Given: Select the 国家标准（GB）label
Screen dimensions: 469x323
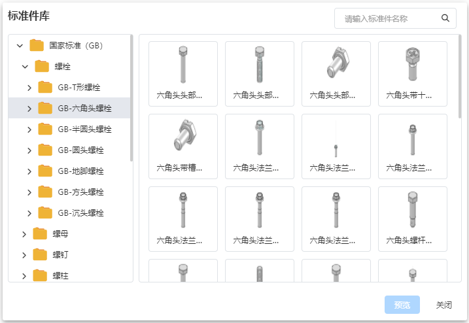Looking at the screenshot, I should (x=76, y=46).
